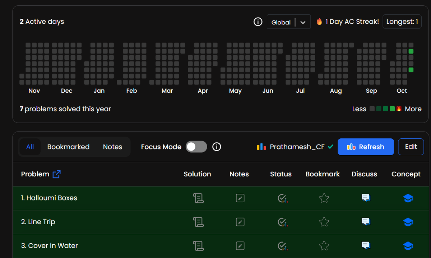This screenshot has width=431, height=258.
Task: Click the status icon for Cover in Water
Action: (282, 246)
